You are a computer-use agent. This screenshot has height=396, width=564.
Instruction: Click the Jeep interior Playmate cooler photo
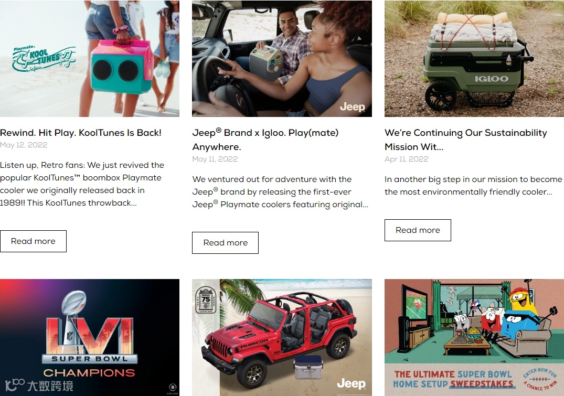282,58
